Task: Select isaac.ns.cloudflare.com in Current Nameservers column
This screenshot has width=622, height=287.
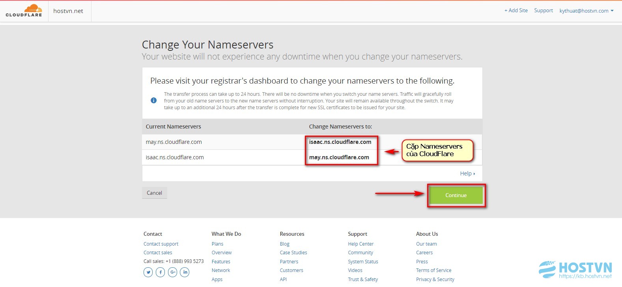Action: [x=175, y=157]
